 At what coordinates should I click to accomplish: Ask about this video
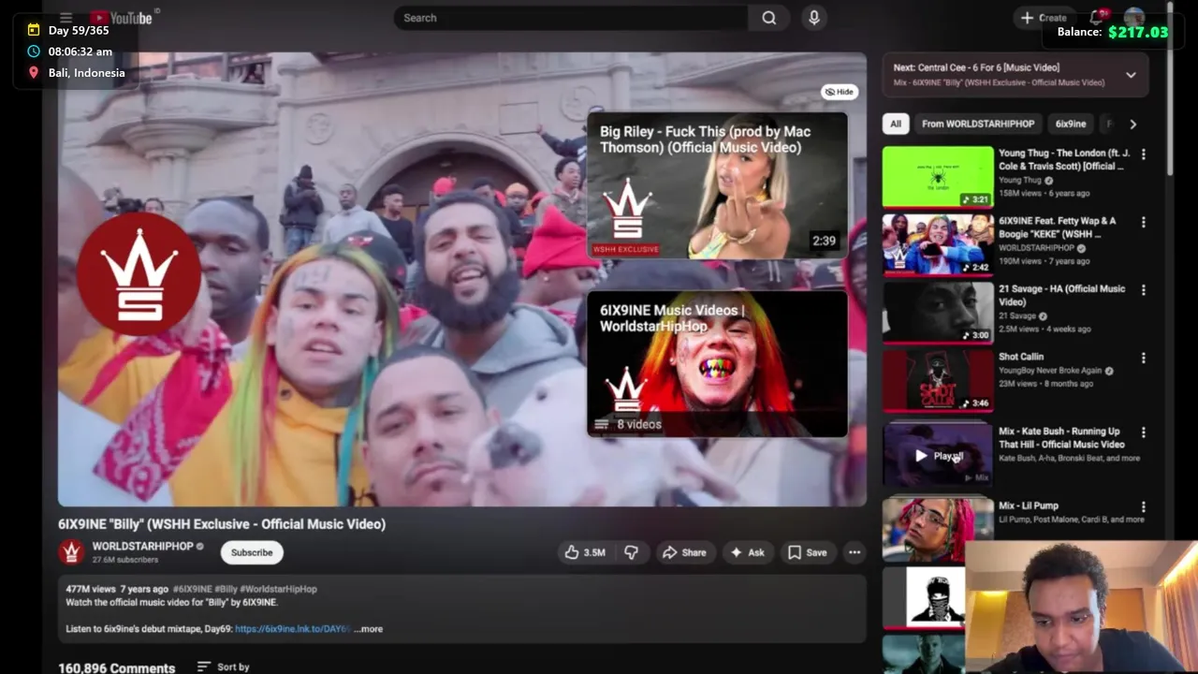[x=747, y=552]
